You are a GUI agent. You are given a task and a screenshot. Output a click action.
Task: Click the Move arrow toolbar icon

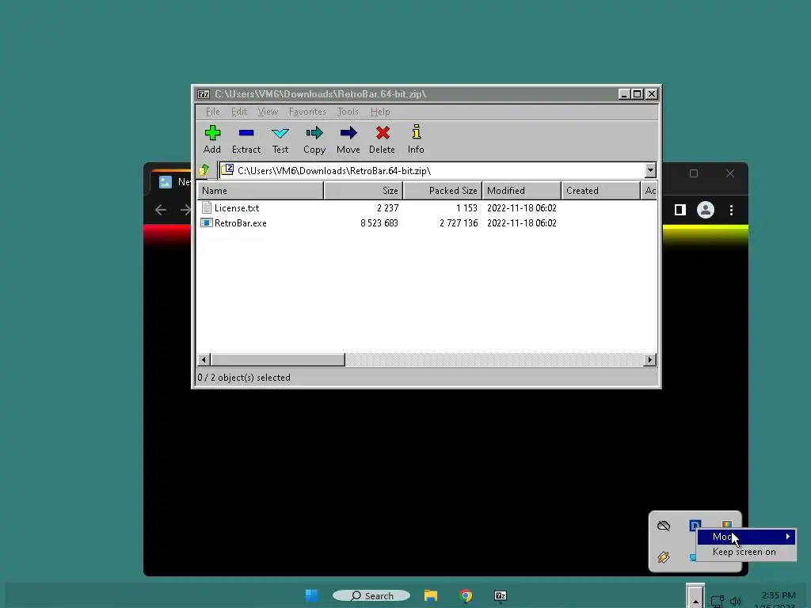tap(348, 133)
